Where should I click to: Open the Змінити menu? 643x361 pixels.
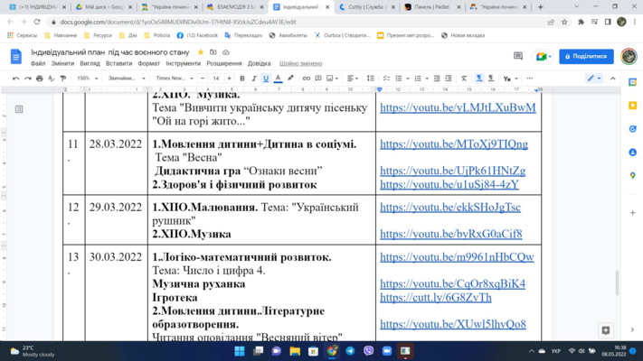click(62, 63)
